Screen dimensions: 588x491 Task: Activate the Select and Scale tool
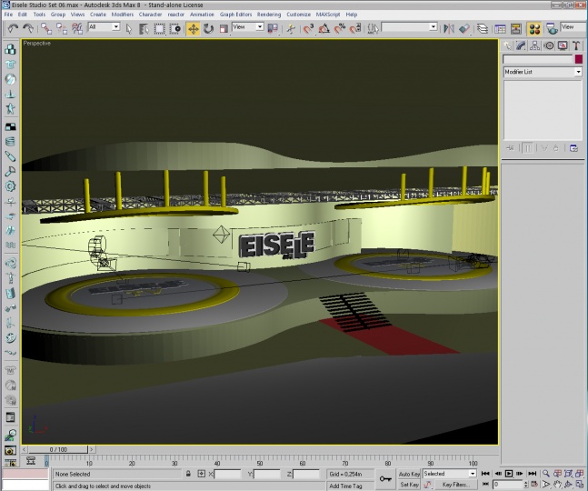tap(224, 28)
